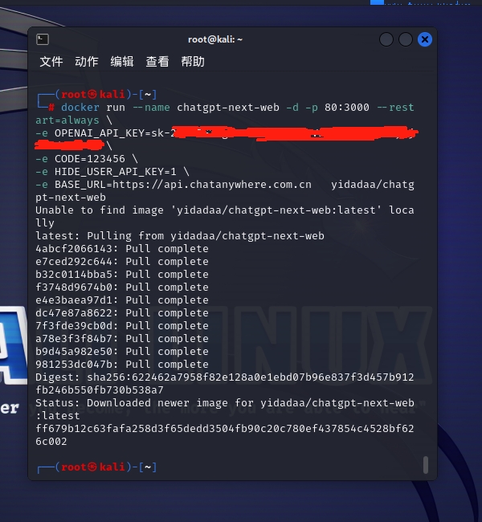482x522 pixels.
Task: Click the blue taskbar item at top right
Action: [377, 2]
